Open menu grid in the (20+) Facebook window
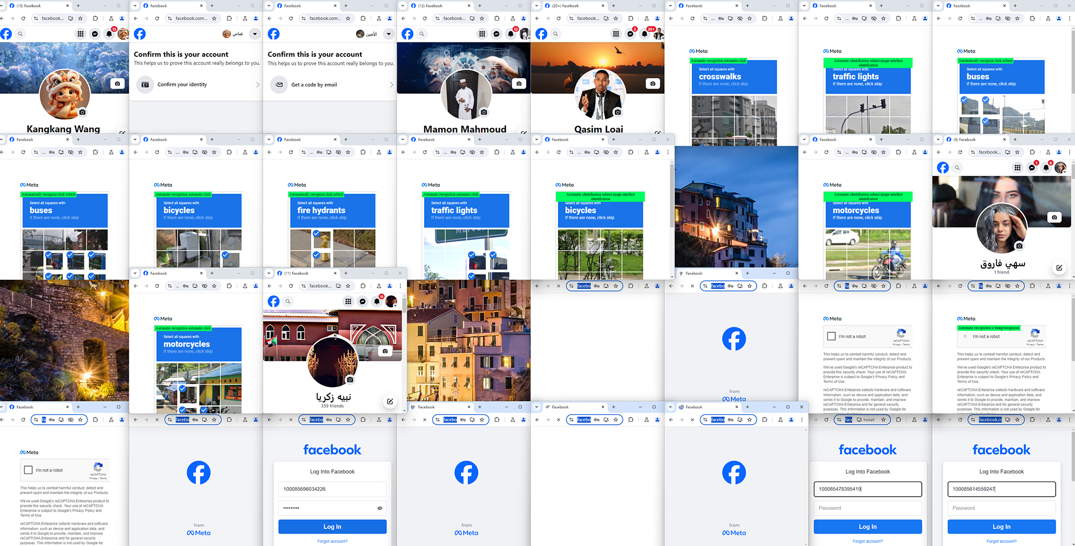The width and height of the screenshot is (1075, 546). [x=615, y=34]
